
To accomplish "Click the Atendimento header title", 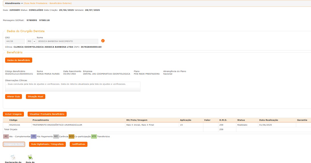I will (13, 3).
